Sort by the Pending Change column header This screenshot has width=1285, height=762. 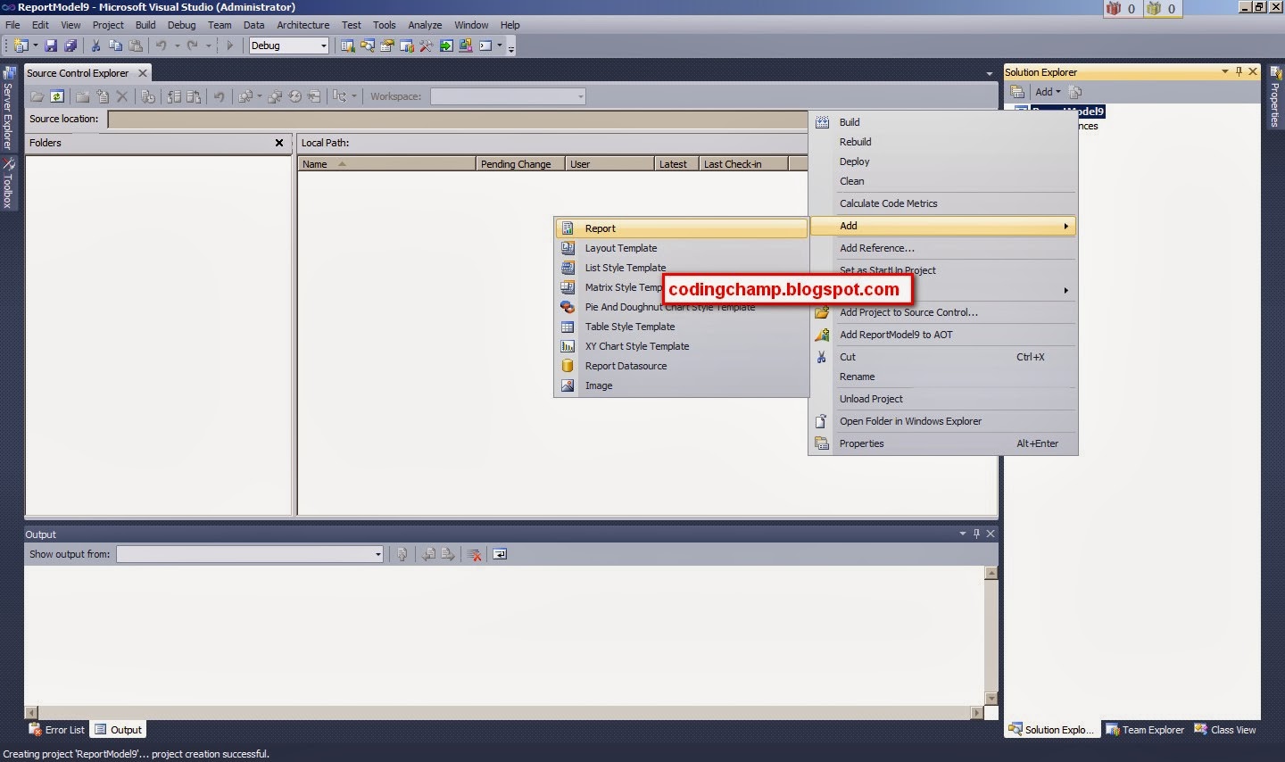coord(521,164)
